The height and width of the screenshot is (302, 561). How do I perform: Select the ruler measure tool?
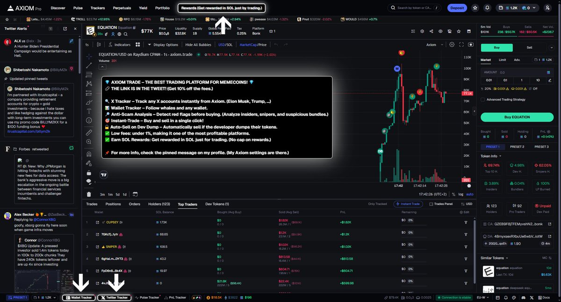click(89, 133)
